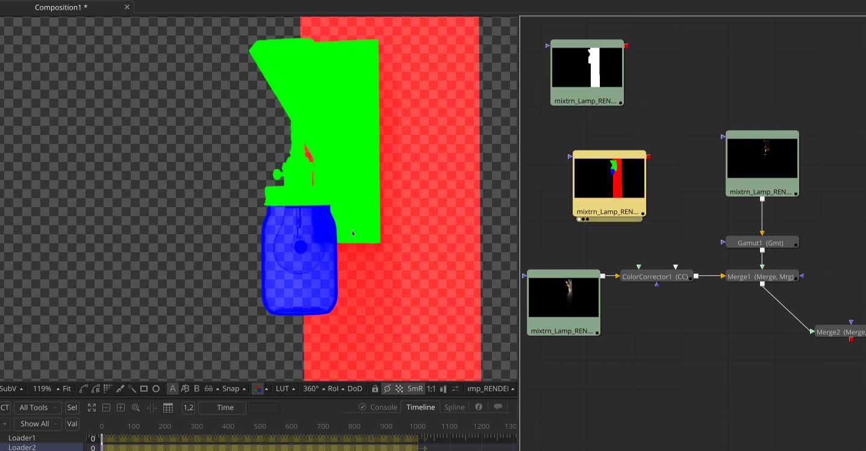The height and width of the screenshot is (451, 866).
Task: Select the rectangle mask tool in viewer toolbar
Action: (144, 389)
